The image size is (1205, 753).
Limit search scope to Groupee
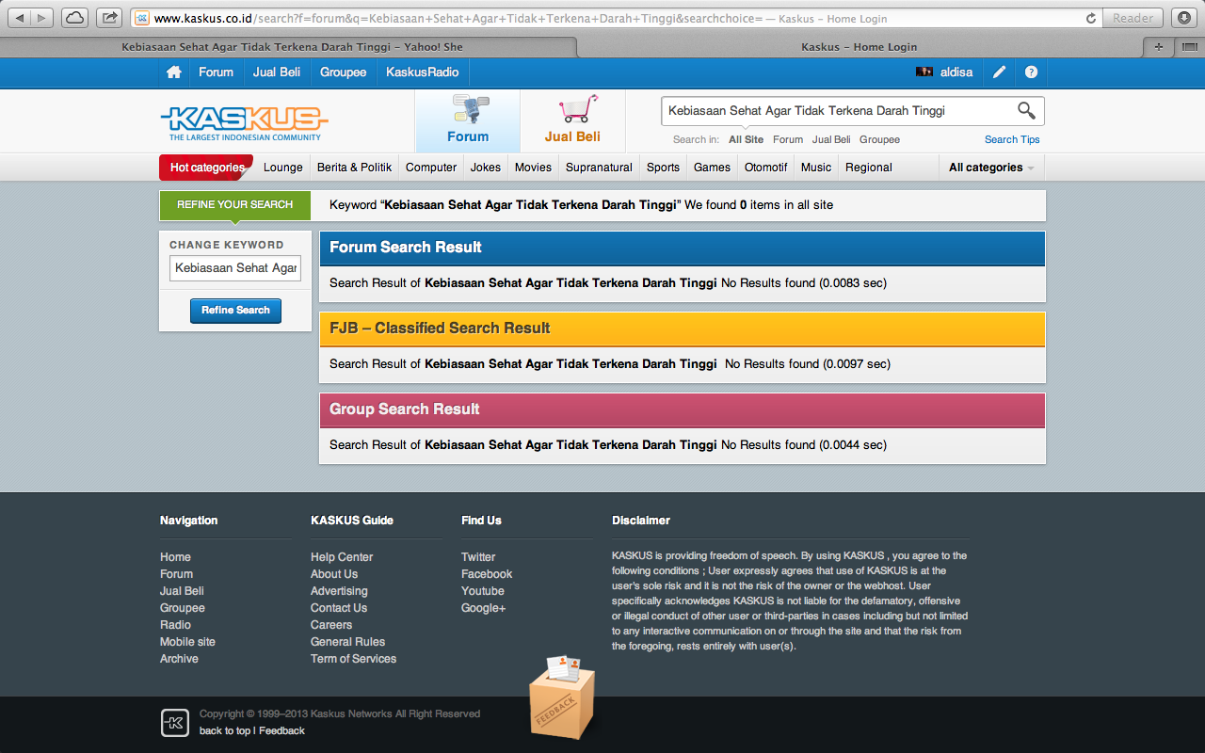pos(879,139)
